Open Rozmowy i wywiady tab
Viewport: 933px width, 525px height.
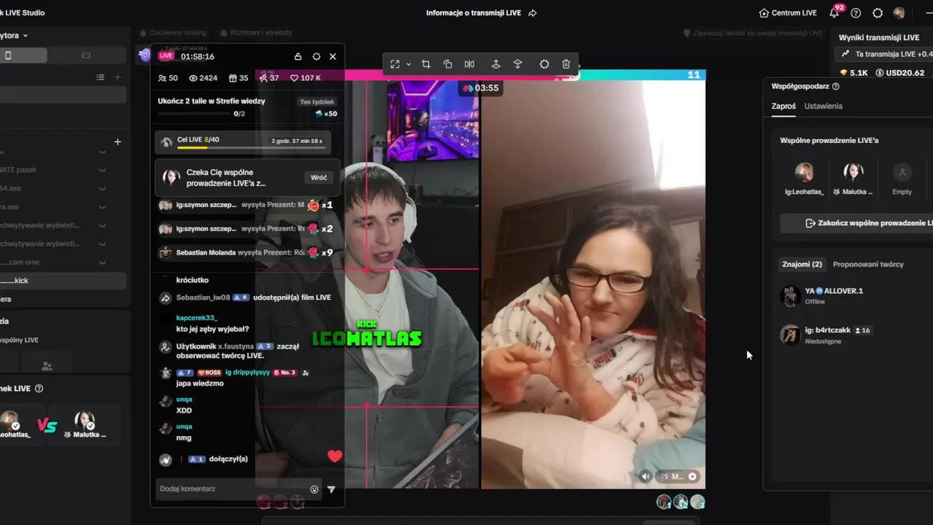click(x=256, y=33)
